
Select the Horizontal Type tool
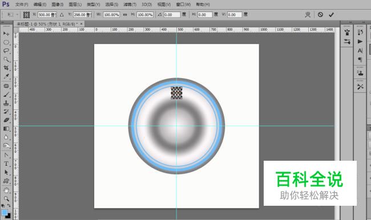(x=6, y=164)
